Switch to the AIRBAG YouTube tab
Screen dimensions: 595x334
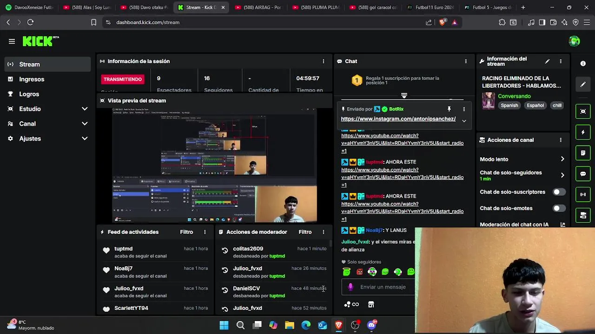click(258, 7)
